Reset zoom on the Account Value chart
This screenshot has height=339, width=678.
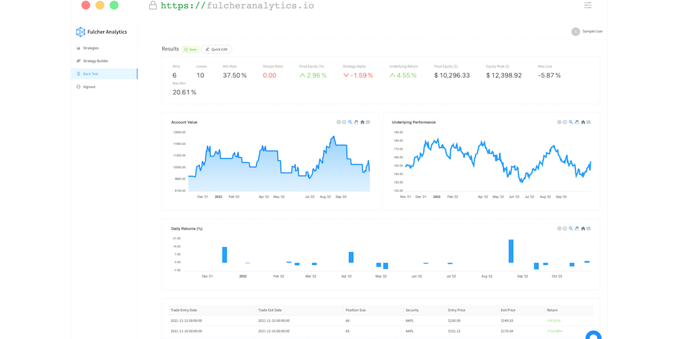point(362,122)
